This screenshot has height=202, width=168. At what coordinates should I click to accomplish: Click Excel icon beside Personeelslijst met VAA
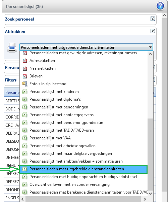(24, 138)
